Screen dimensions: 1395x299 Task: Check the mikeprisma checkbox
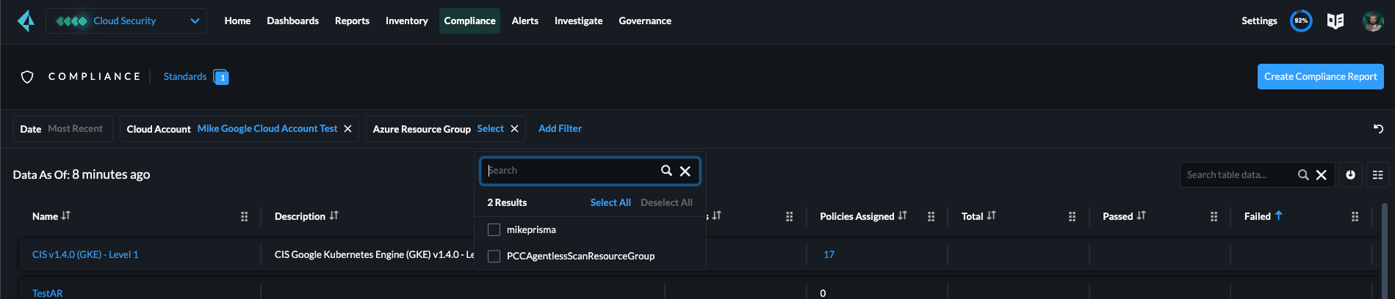[494, 230]
